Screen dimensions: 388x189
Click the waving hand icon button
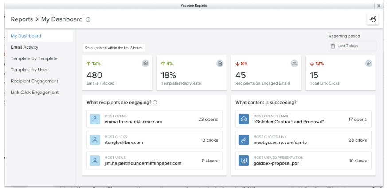click(x=373, y=19)
